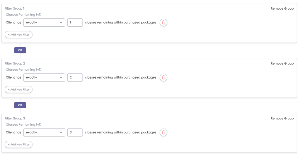Click Add New Filter in Filter Group 3
Image resolution: width=300 pixels, height=158 pixels.
pyautogui.click(x=18, y=144)
